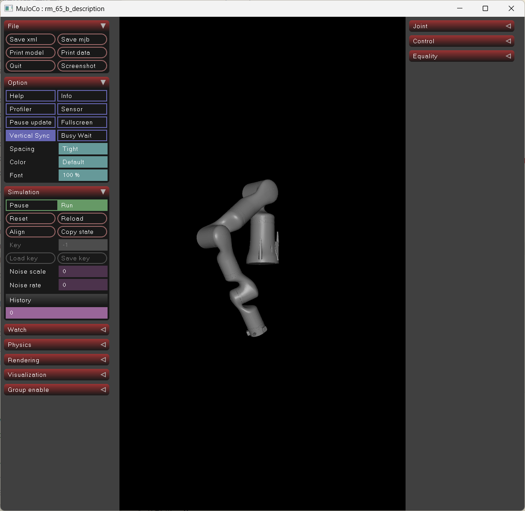Click the MuJoCo app icon in title bar
The image size is (525, 511).
(x=9, y=8)
